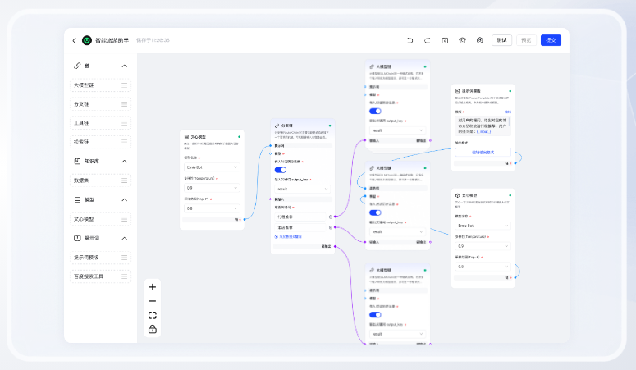Open the top-P 0.8 dropdown in left 文心模型 node
The height and width of the screenshot is (370, 636).
tap(211, 208)
